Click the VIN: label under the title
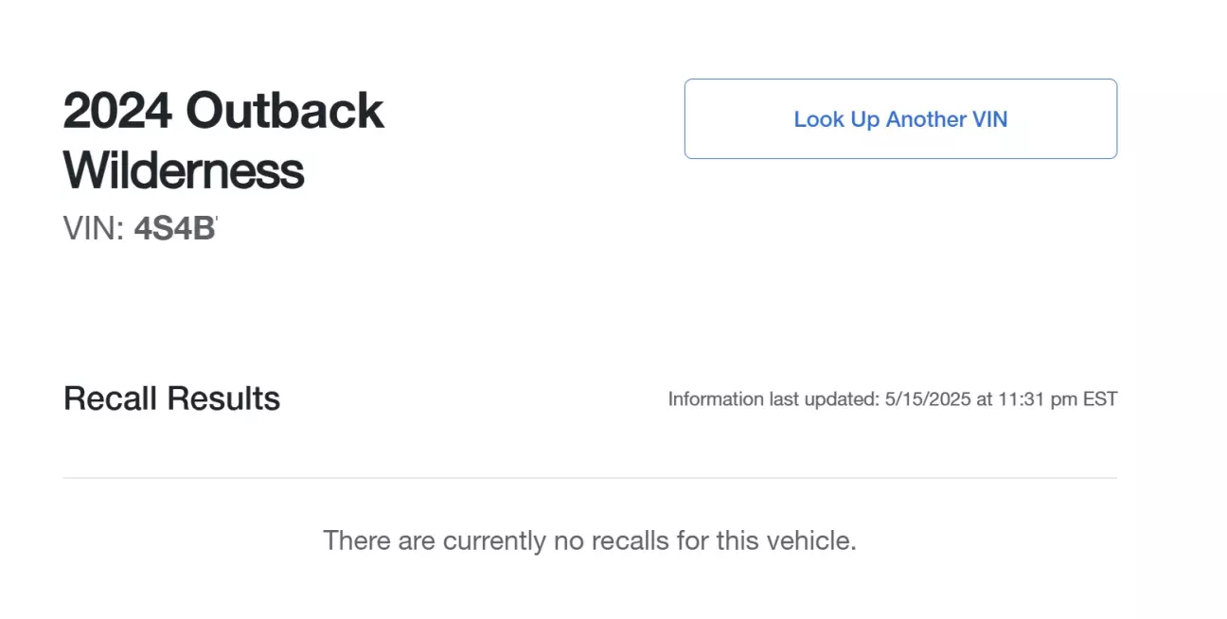 pos(94,228)
